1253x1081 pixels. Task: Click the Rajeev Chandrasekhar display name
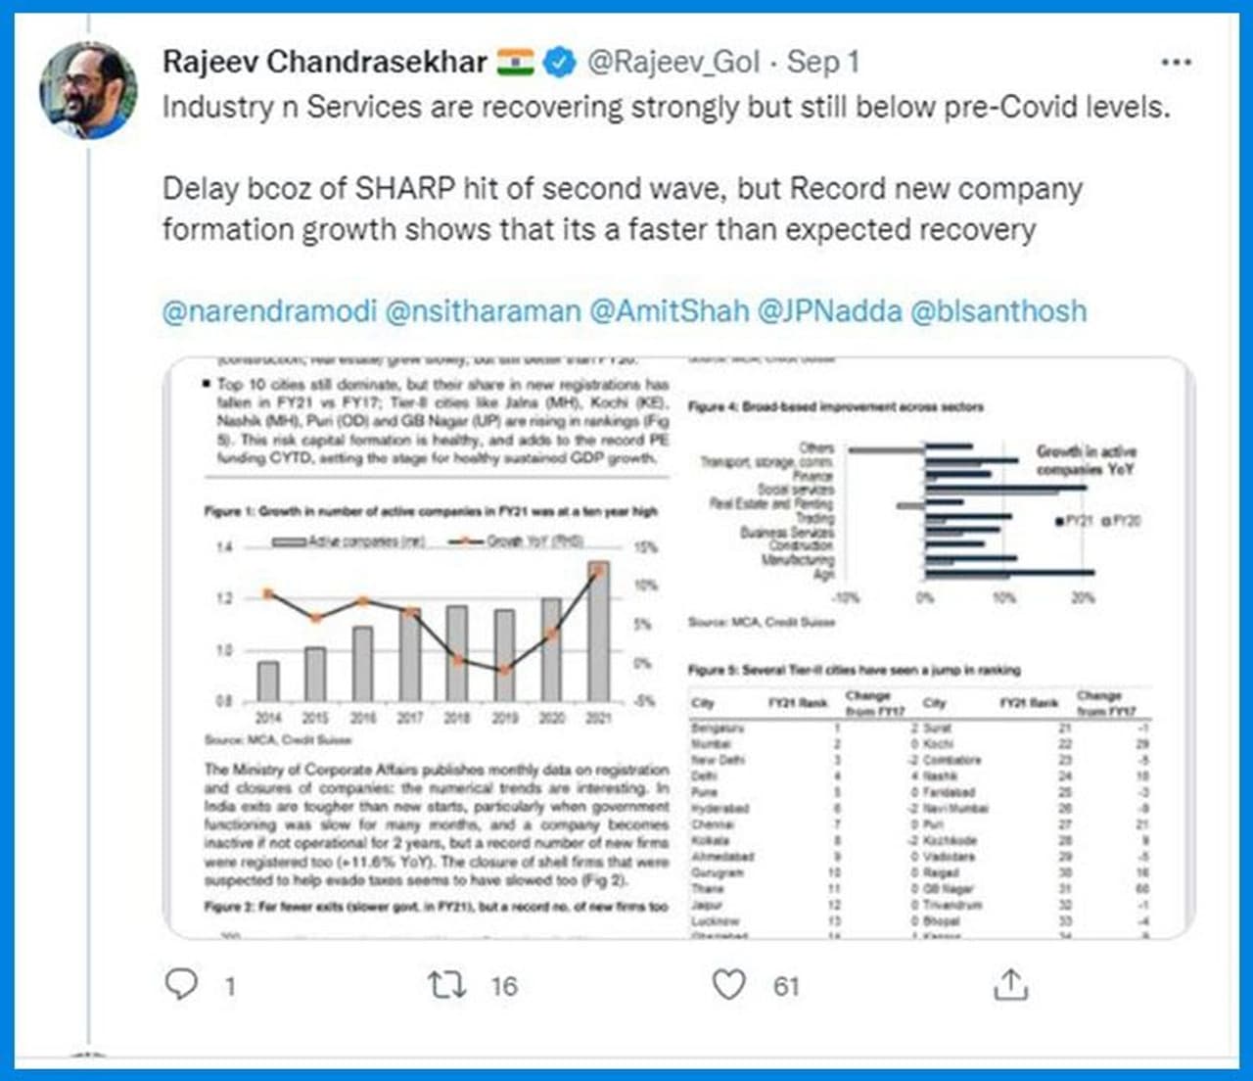coord(325,62)
